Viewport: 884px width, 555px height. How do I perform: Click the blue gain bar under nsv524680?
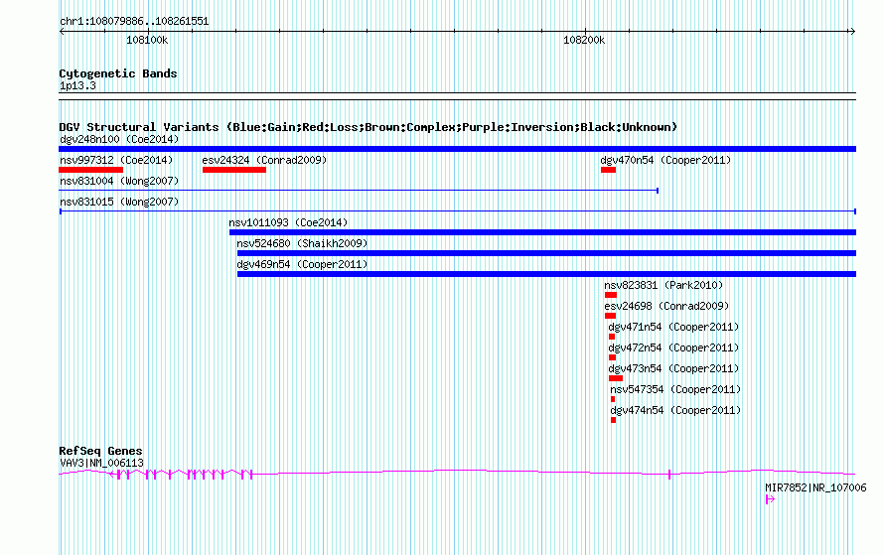pos(547,253)
